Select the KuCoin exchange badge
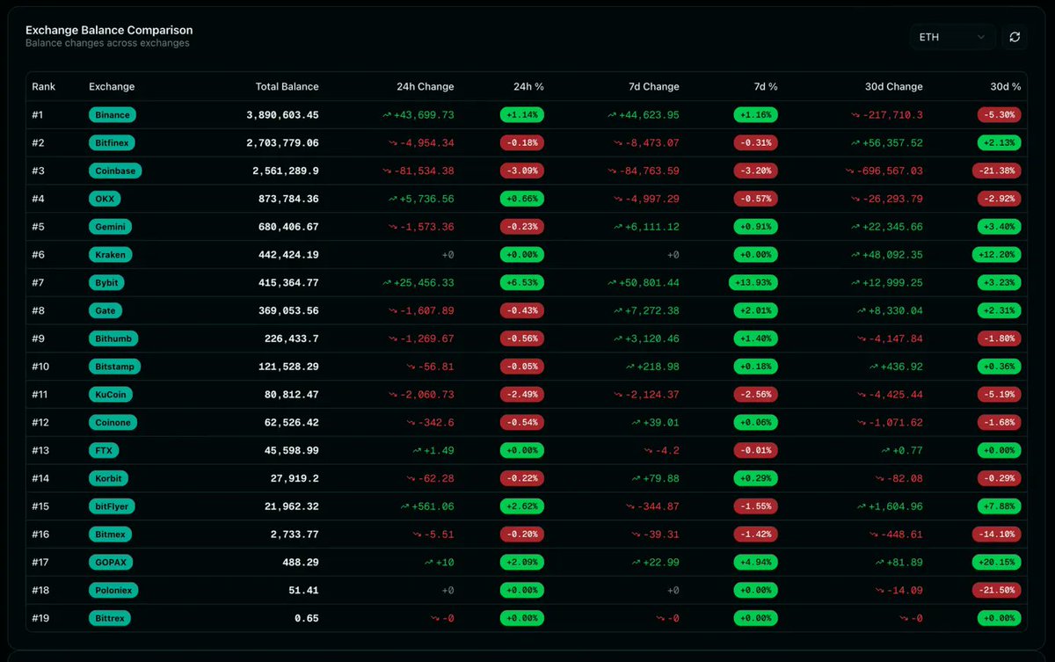Viewport: 1055px width, 662px height. point(111,395)
